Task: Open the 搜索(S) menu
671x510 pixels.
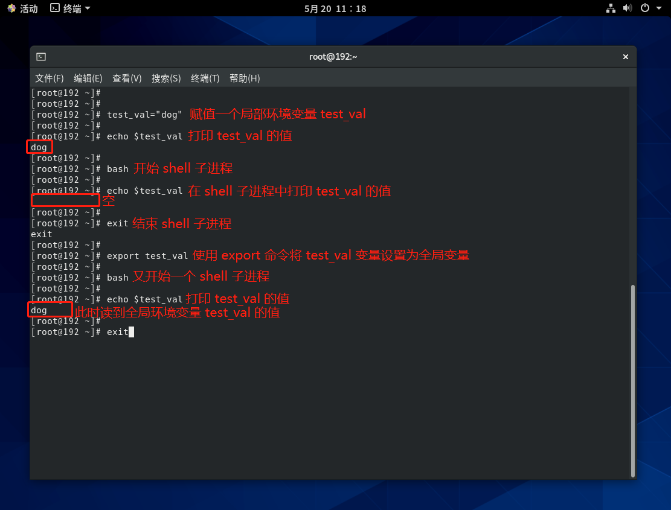Action: [166, 78]
